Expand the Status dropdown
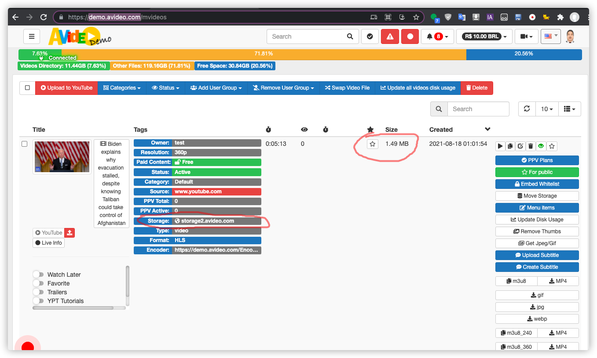Image resolution: width=597 pixels, height=358 pixels. [165, 88]
